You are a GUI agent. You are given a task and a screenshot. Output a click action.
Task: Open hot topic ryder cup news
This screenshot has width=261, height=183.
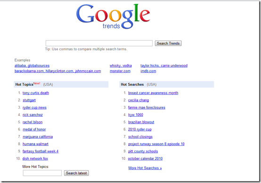click(34, 108)
